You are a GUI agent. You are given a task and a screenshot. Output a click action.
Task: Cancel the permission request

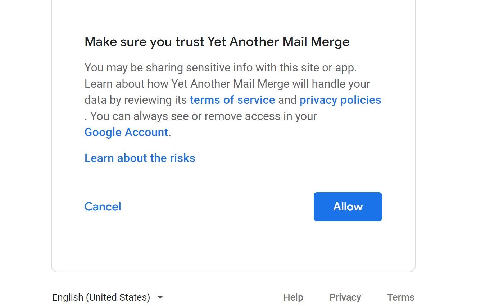[x=103, y=207]
